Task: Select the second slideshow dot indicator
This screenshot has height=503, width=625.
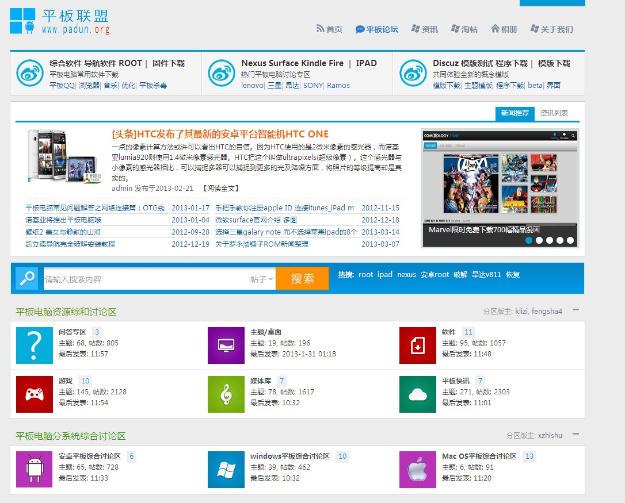Action: tap(539, 240)
